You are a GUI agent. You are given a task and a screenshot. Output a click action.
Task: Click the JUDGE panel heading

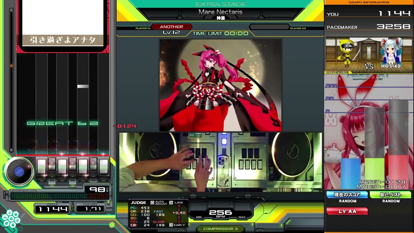click(138, 203)
